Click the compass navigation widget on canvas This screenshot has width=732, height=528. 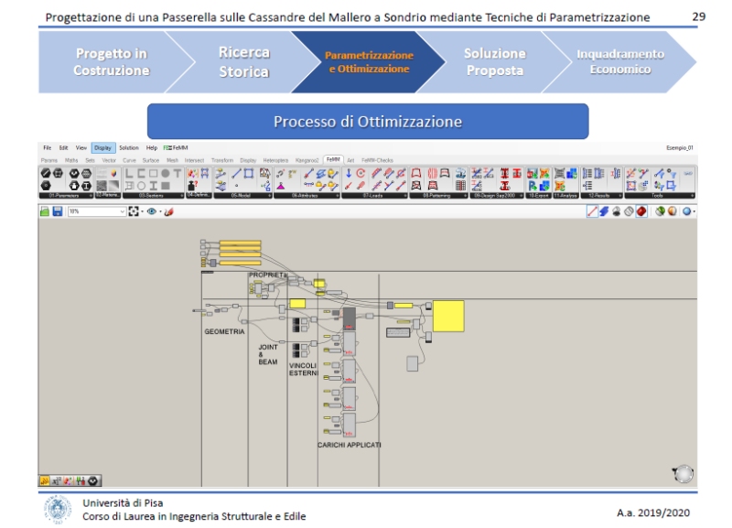tap(682, 473)
